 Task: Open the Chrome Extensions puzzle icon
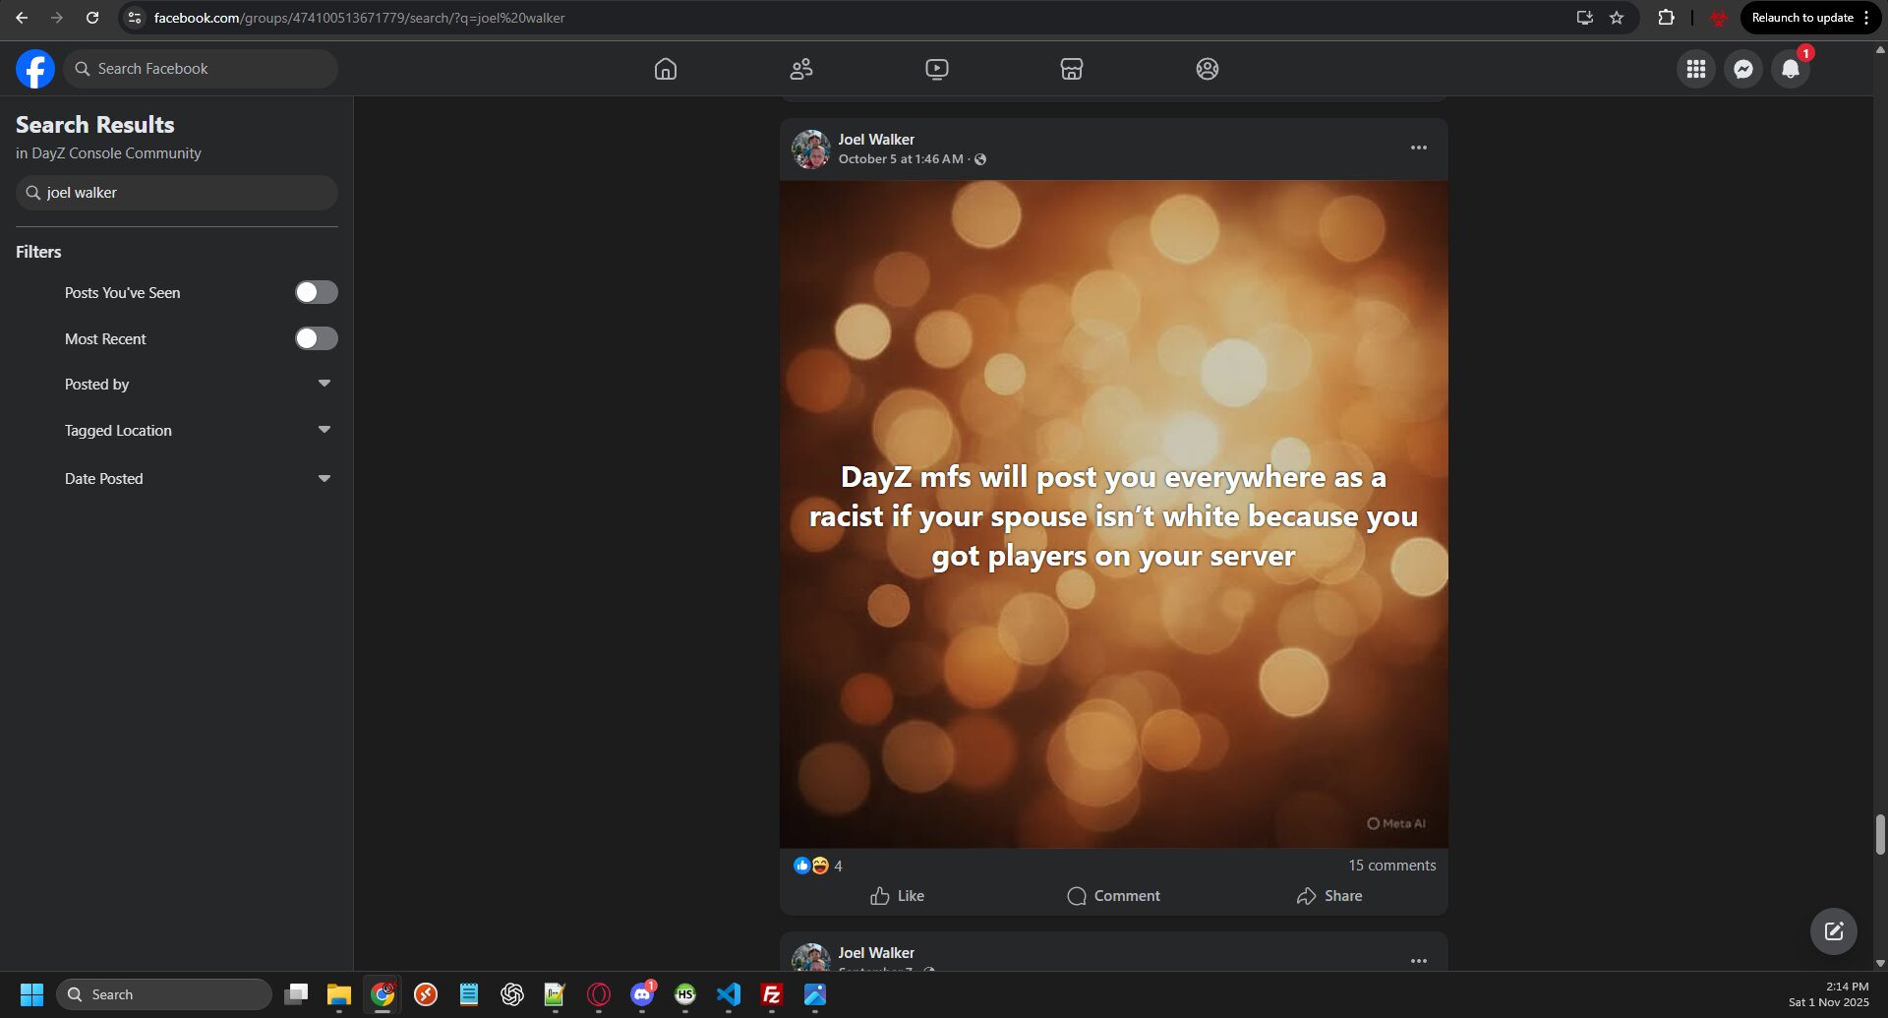point(1666,18)
